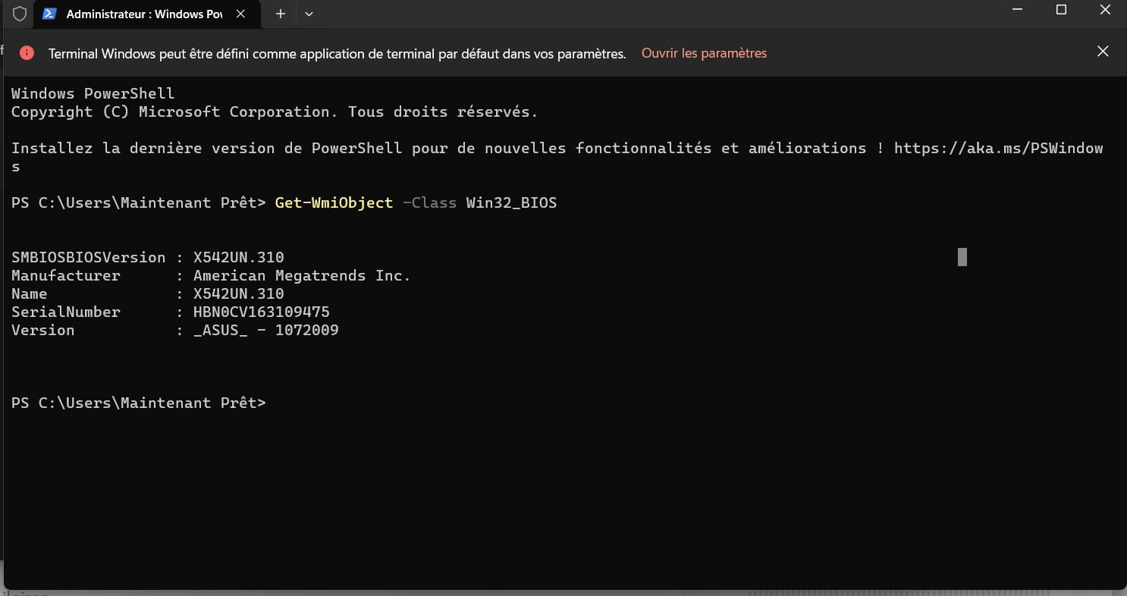The height and width of the screenshot is (596, 1127).
Task: Click the _ASUS_ - 1072009 version value
Action: pos(265,330)
